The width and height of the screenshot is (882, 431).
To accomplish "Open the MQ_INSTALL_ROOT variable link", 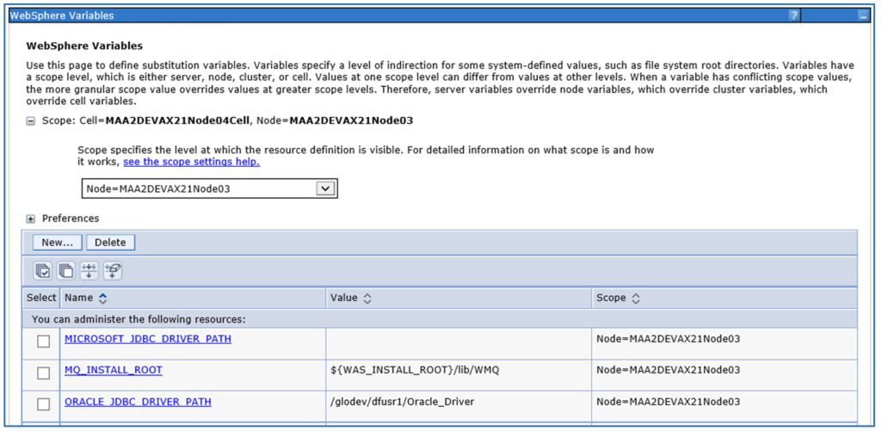I will click(113, 370).
